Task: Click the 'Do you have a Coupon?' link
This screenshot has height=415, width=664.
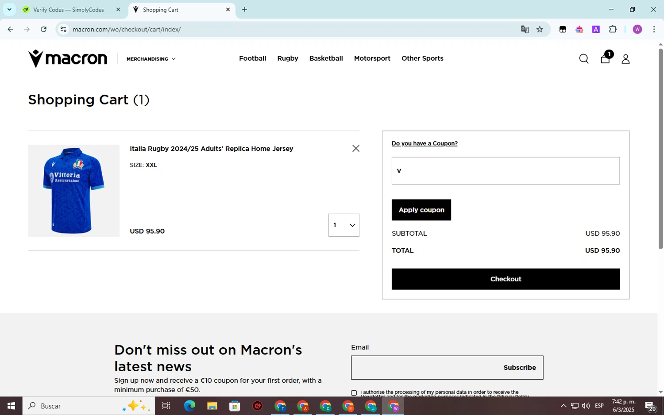Action: coord(425,143)
